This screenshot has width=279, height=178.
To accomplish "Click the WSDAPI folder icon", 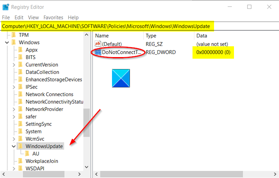I will pyautogui.click(x=20, y=168).
